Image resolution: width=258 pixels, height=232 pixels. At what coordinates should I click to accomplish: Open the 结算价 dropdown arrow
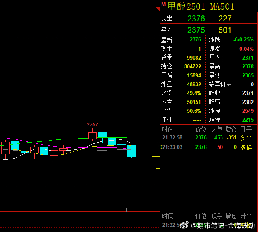coord(229,85)
